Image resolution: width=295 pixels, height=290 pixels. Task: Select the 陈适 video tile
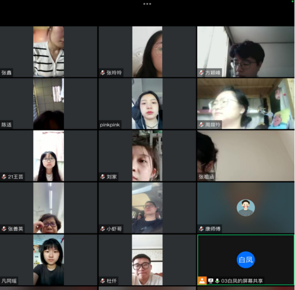[x=49, y=104]
